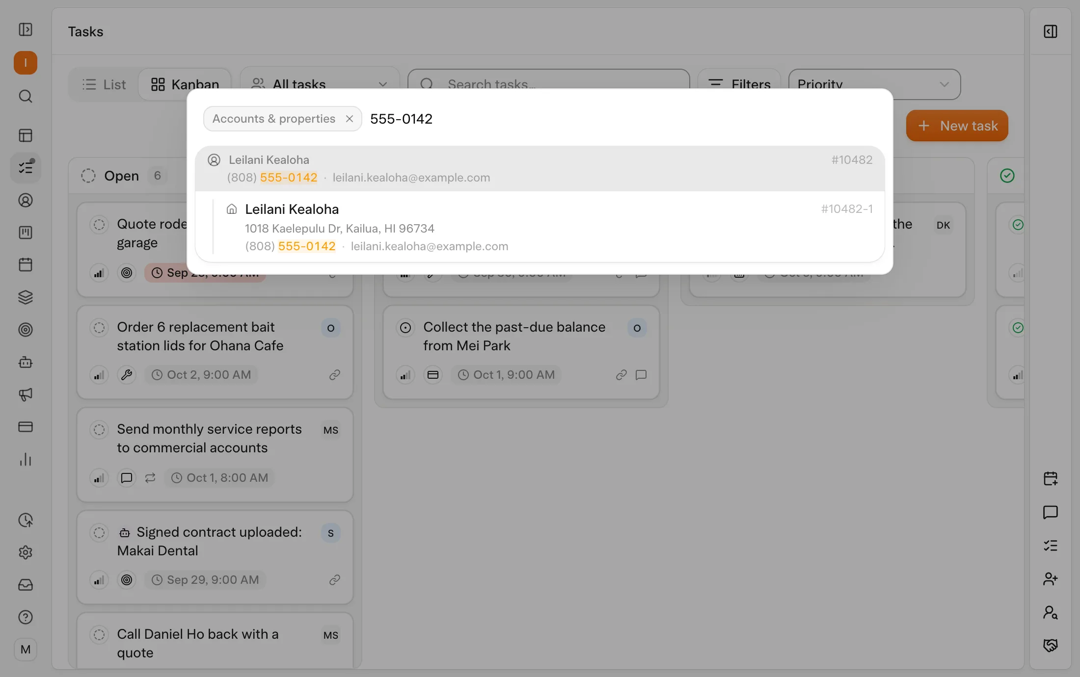This screenshot has width=1080, height=677.
Task: Click the New task button
Action: click(957, 126)
